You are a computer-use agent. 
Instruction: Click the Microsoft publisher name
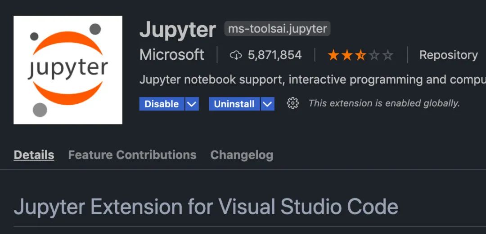[172, 55]
